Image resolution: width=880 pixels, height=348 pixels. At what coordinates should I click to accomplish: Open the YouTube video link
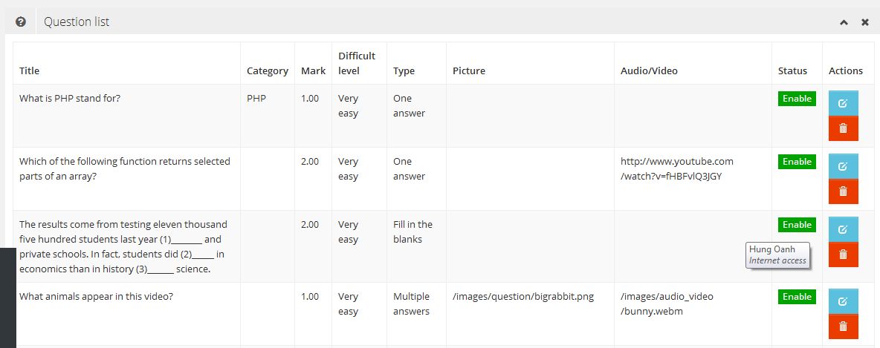coord(676,168)
